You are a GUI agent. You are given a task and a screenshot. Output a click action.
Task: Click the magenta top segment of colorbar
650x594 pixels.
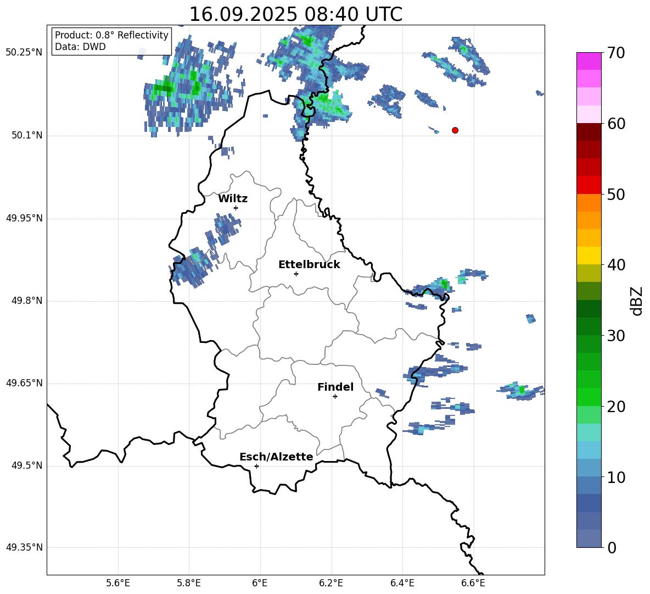pyautogui.click(x=589, y=61)
